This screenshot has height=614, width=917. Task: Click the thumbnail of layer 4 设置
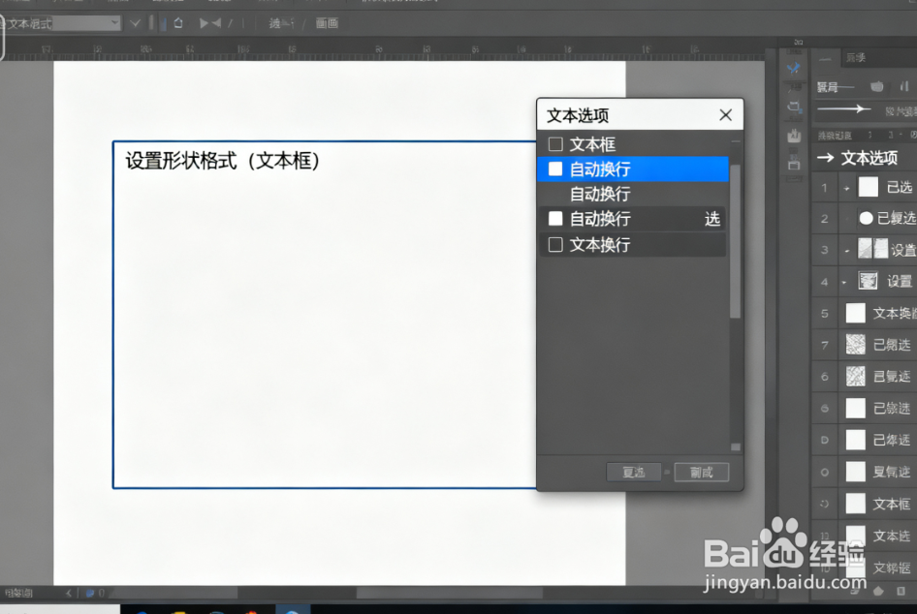pos(868,281)
